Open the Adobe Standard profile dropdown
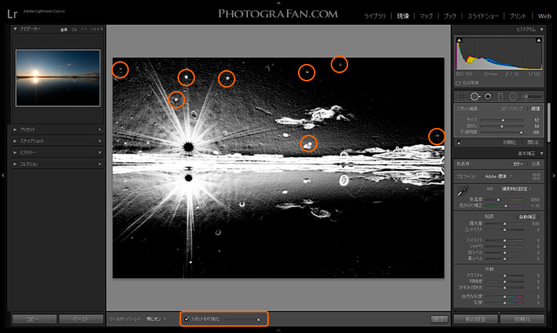 tap(499, 177)
